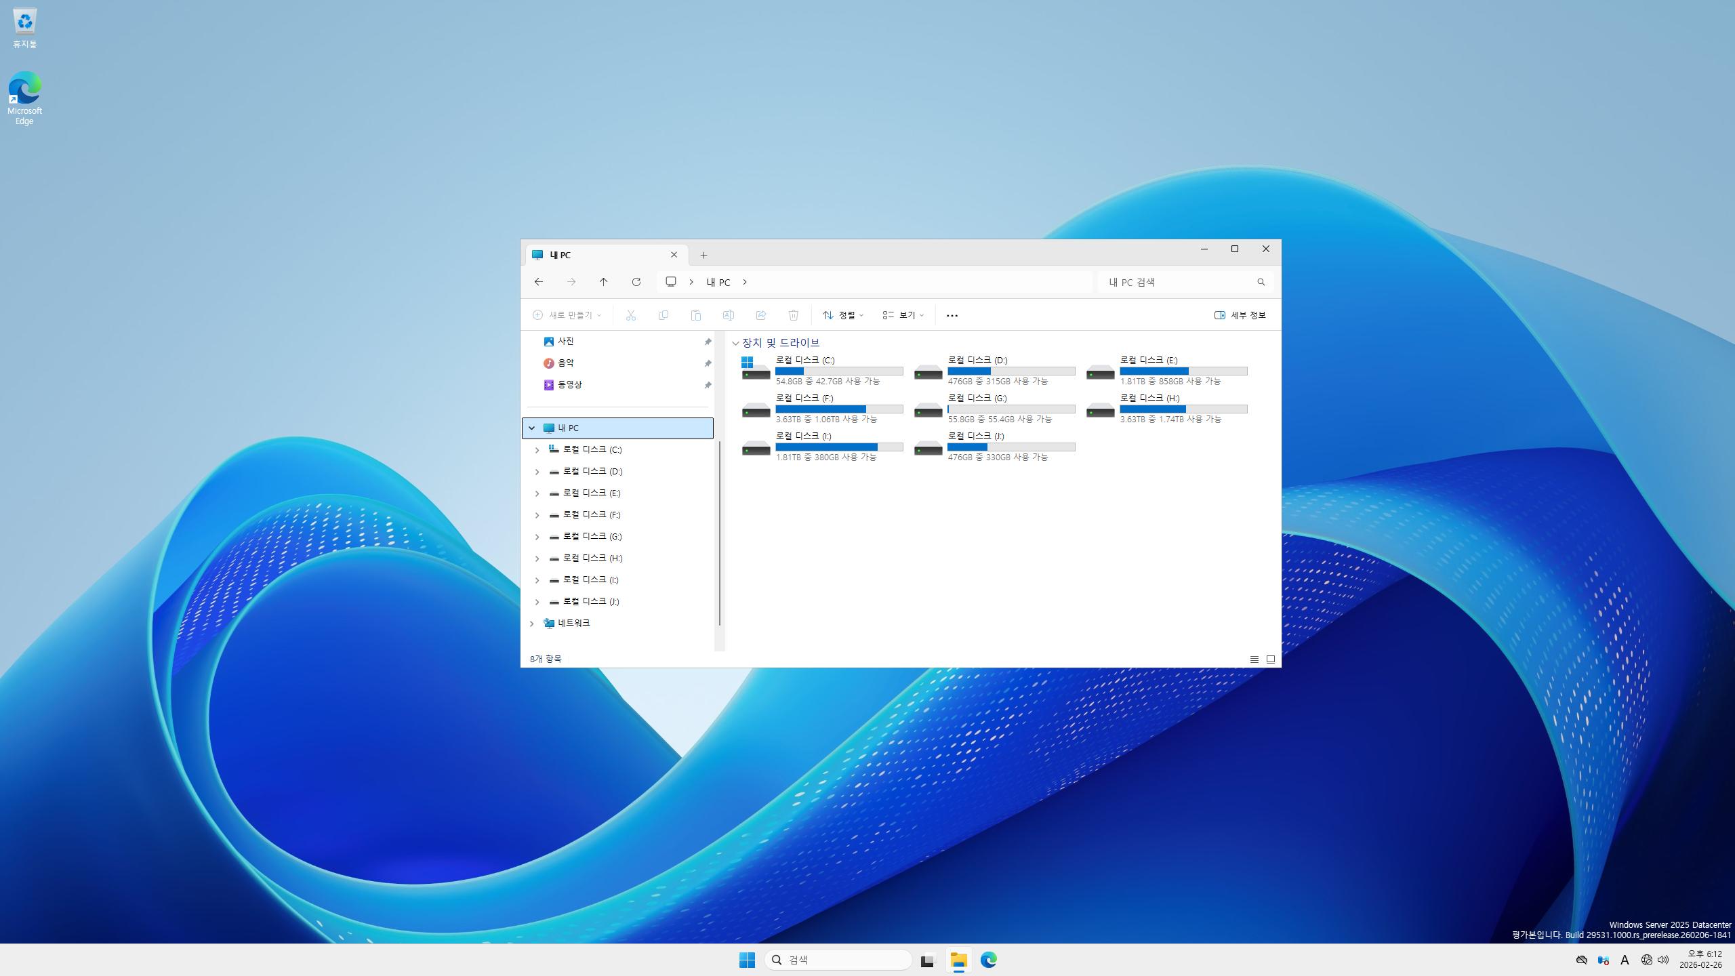This screenshot has width=1735, height=976.
Task: Open the three-dots more options menu
Action: (952, 315)
